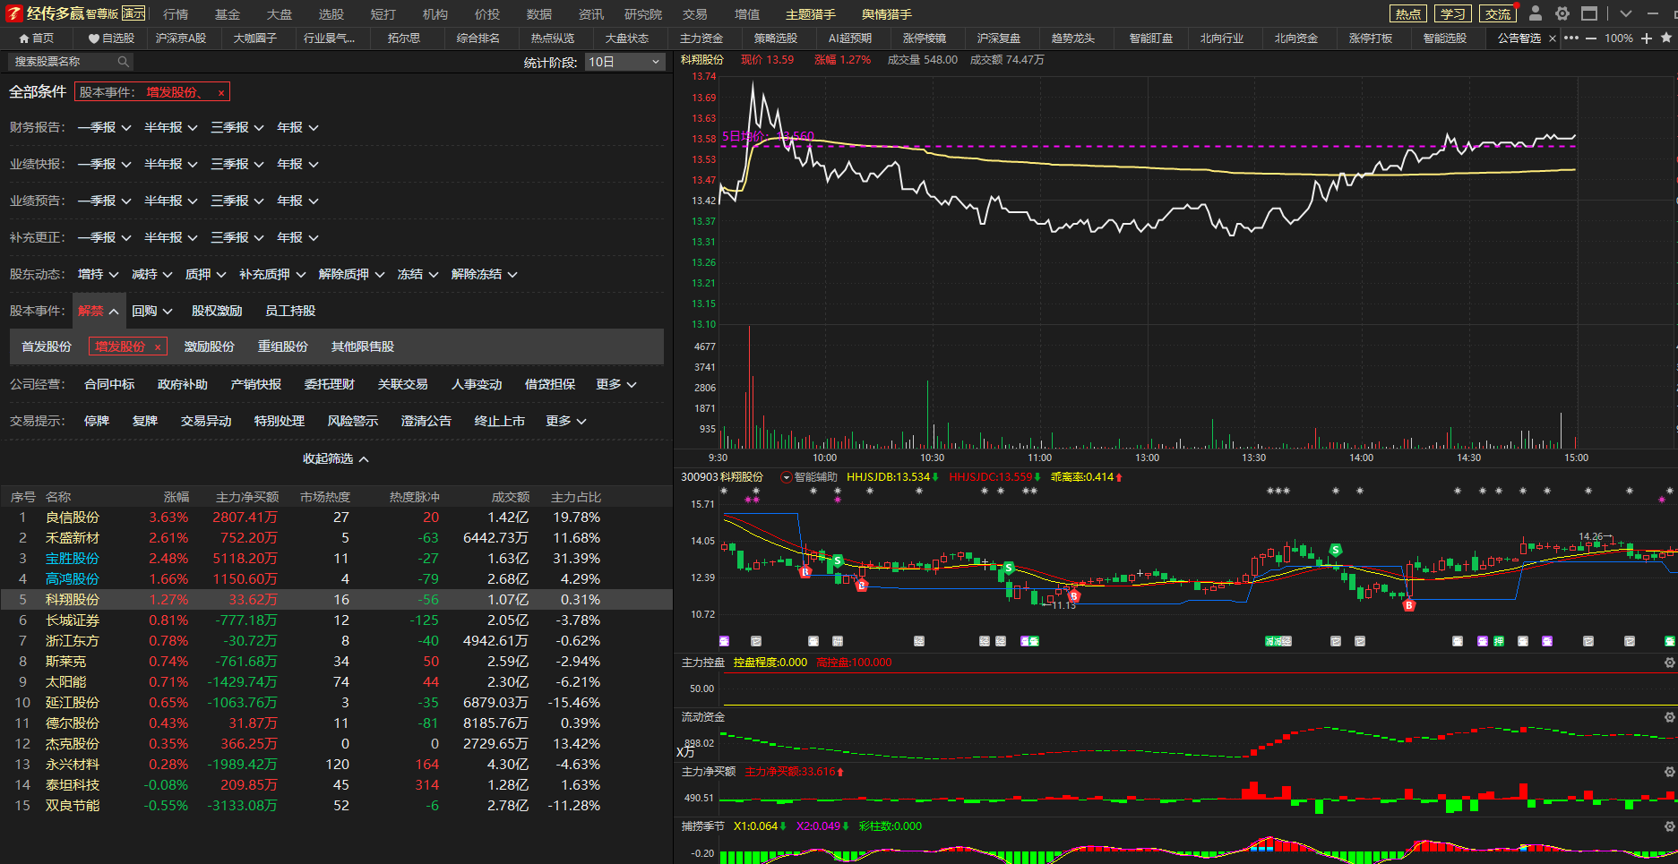Sort by the 主力净买额 column header
Image resolution: width=1678 pixels, height=864 pixels.
click(x=247, y=497)
